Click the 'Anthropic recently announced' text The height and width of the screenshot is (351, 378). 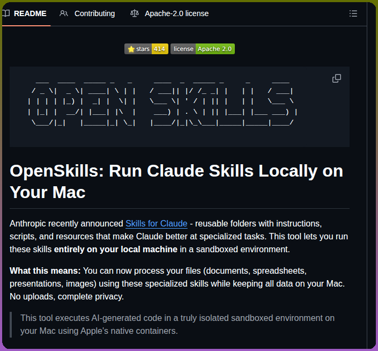(66, 224)
